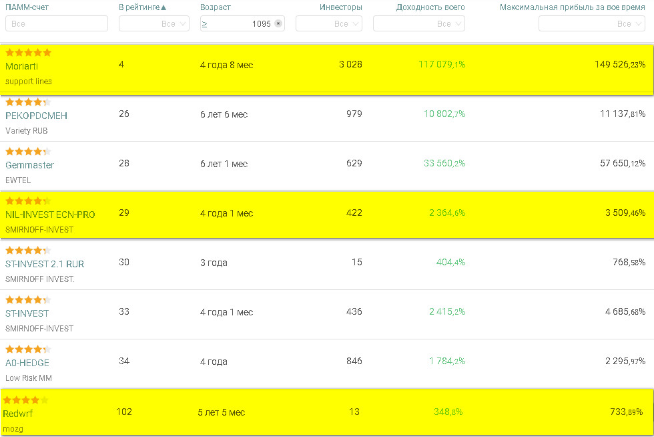Sort by the Возраст column header

coord(215,7)
